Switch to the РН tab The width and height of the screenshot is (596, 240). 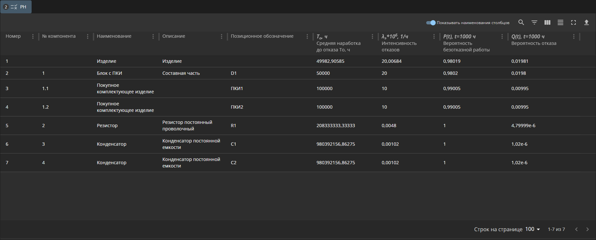pos(16,7)
